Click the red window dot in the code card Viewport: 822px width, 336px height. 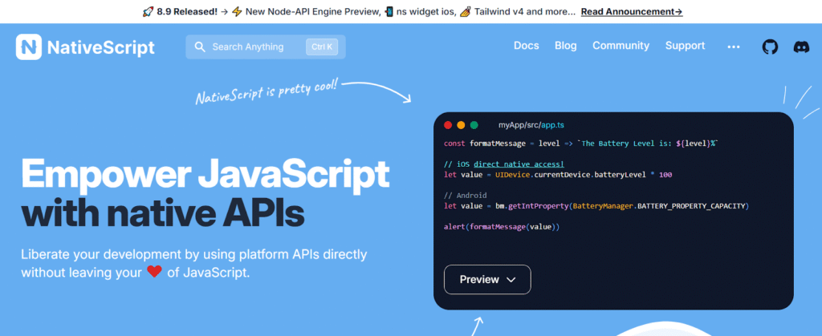pyautogui.click(x=448, y=125)
